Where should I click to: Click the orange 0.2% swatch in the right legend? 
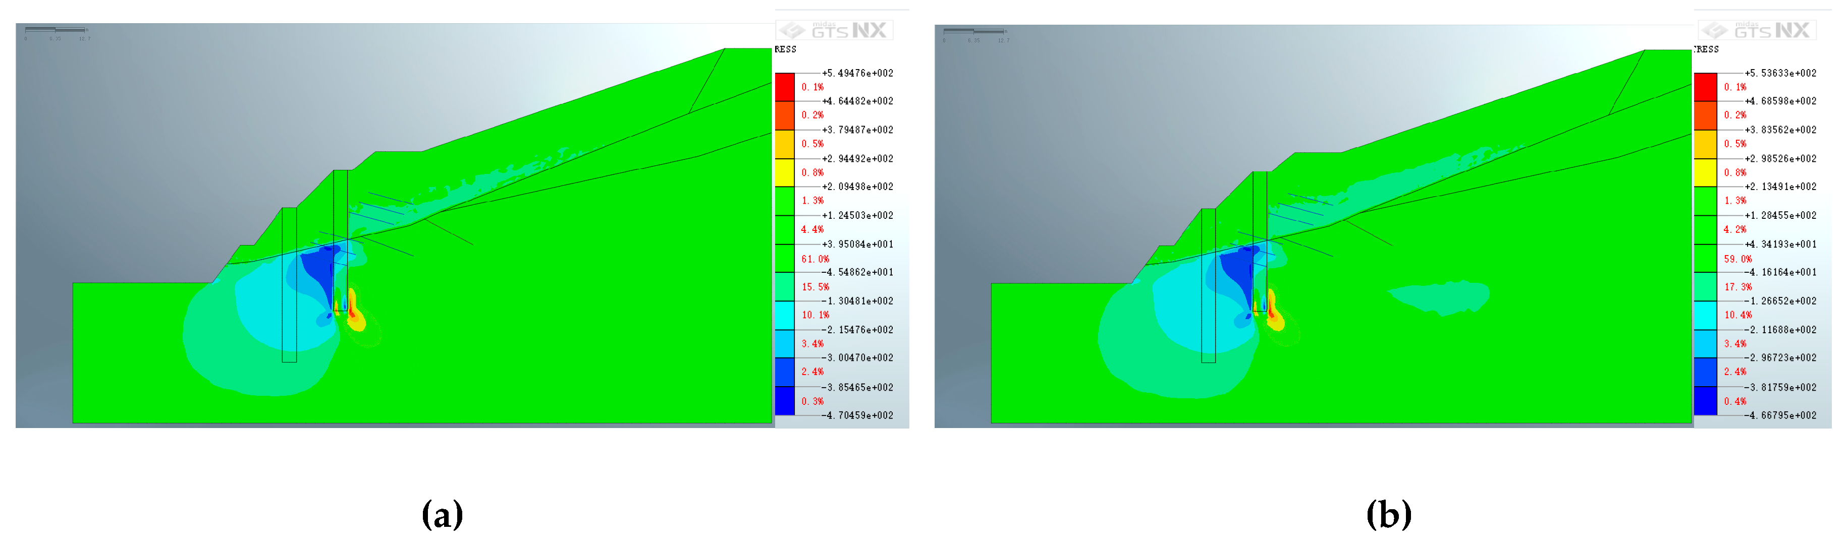[x=1705, y=115]
